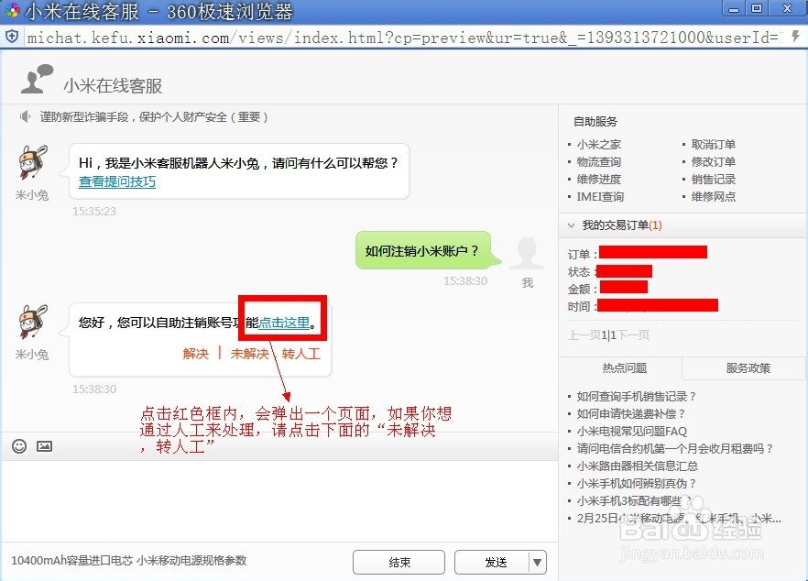This screenshot has height=581, width=808.
Task: Minimize the browser window
Action: pos(734,9)
